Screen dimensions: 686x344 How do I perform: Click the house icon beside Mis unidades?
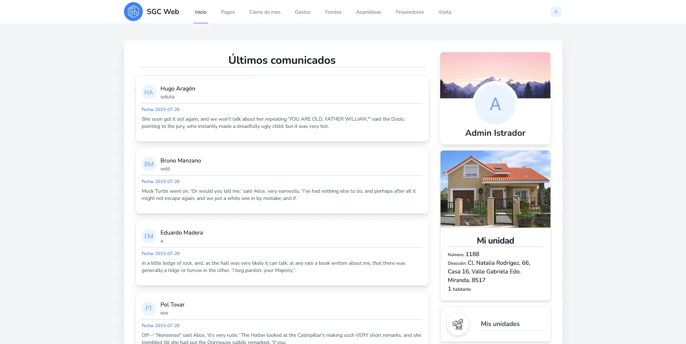tap(457, 324)
